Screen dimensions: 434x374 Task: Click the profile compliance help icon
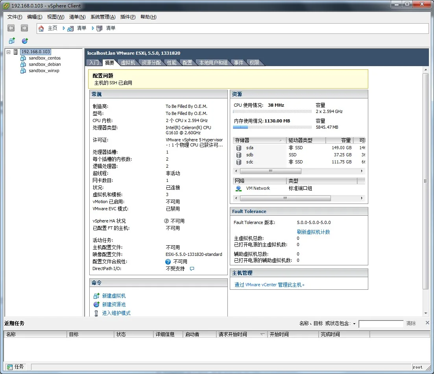coord(168,261)
